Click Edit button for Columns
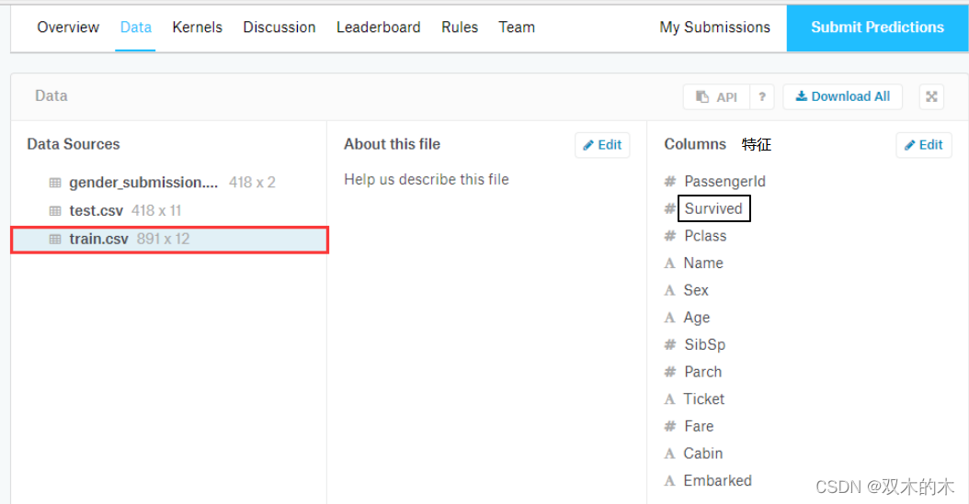This screenshot has width=969, height=504. click(923, 145)
